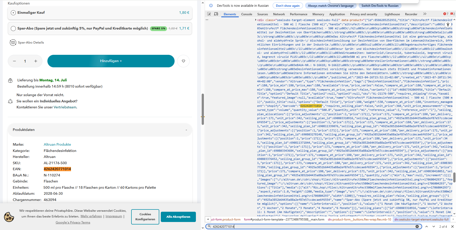Open Spar-Abo Details info
The image size is (456, 230).
(x=31, y=43)
